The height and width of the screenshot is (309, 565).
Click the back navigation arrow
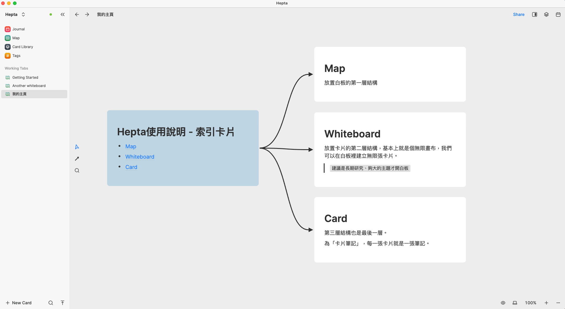coord(77,14)
